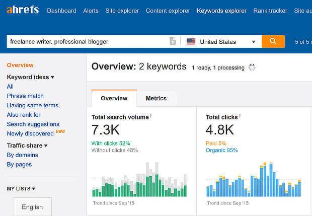Click the processing spinner icon

pos(252,67)
